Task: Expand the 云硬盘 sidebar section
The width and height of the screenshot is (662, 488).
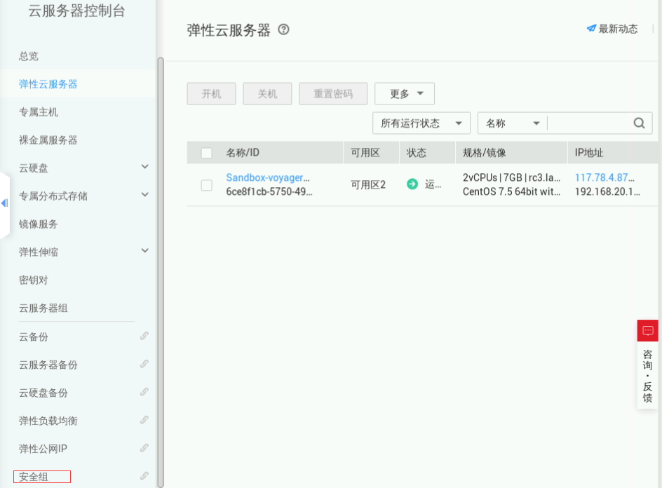Action: [x=144, y=167]
